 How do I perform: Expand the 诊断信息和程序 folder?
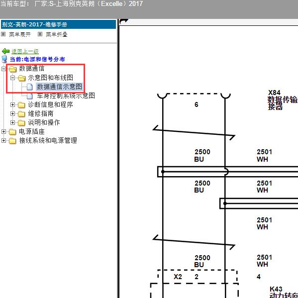[12, 104]
